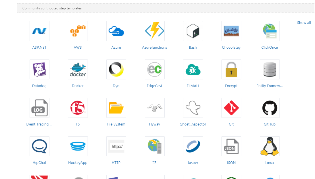Open the Ghost Inspector template
The width and height of the screenshot is (315, 179).
pos(193,108)
